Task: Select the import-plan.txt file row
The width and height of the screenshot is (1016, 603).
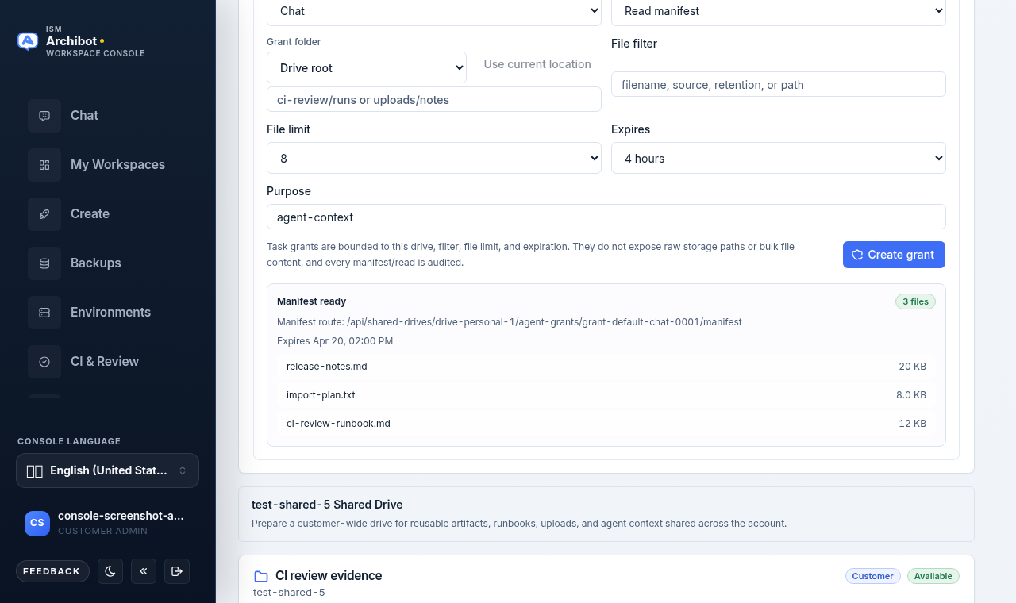Action: (x=606, y=395)
